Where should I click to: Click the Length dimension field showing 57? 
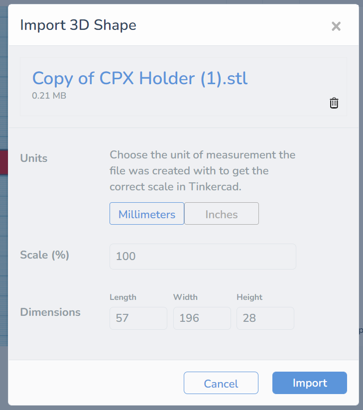pyautogui.click(x=138, y=318)
